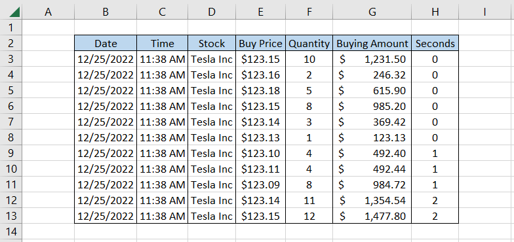Image resolution: width=514 pixels, height=242 pixels.
Task: Click the Buy Price header cell
Action: (x=261, y=43)
